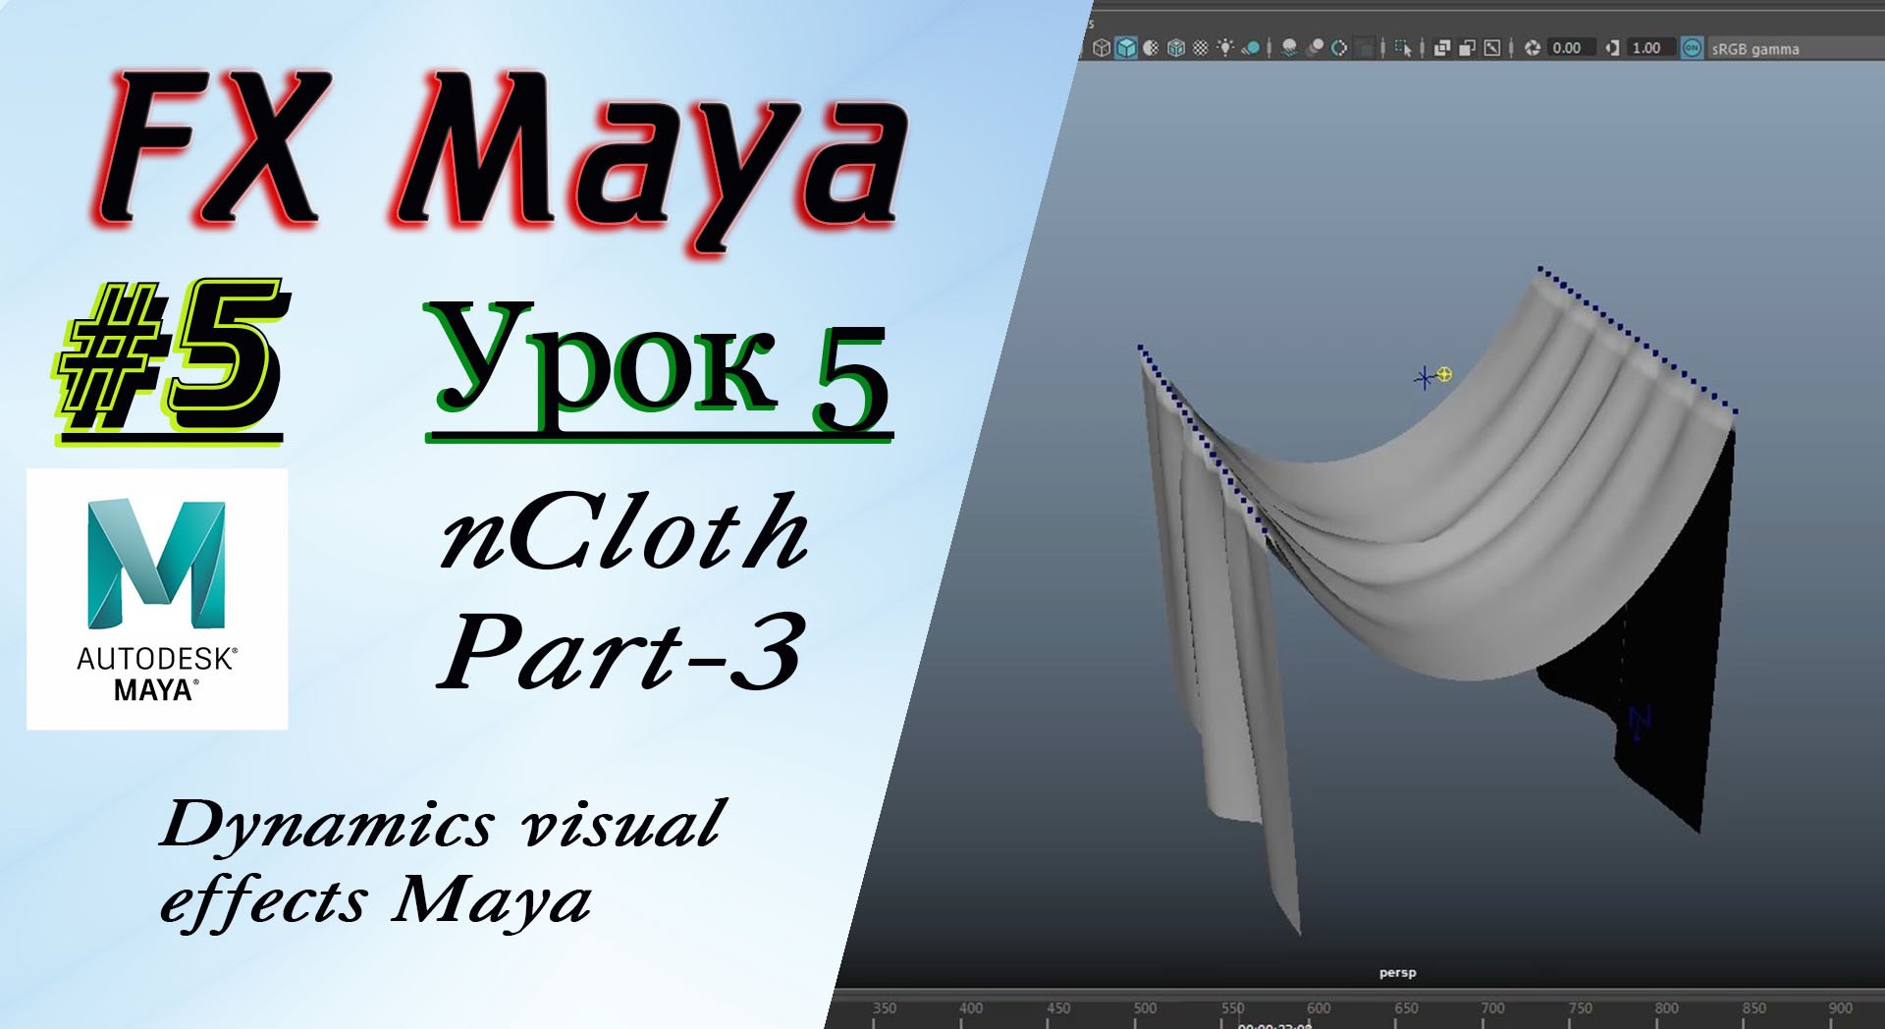Enable wireframe display in the viewport toolbar
Screen dimensions: 1885x1029
(1102, 47)
